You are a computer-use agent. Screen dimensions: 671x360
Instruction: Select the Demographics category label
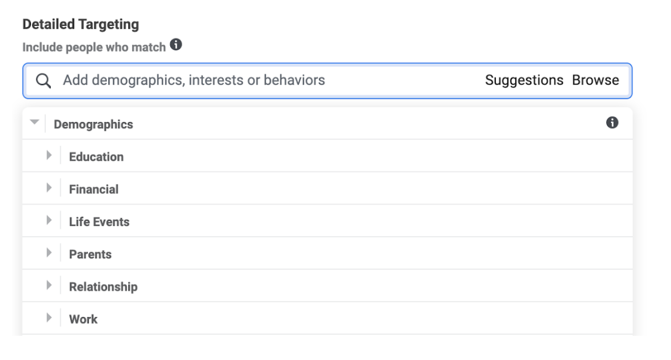click(93, 124)
